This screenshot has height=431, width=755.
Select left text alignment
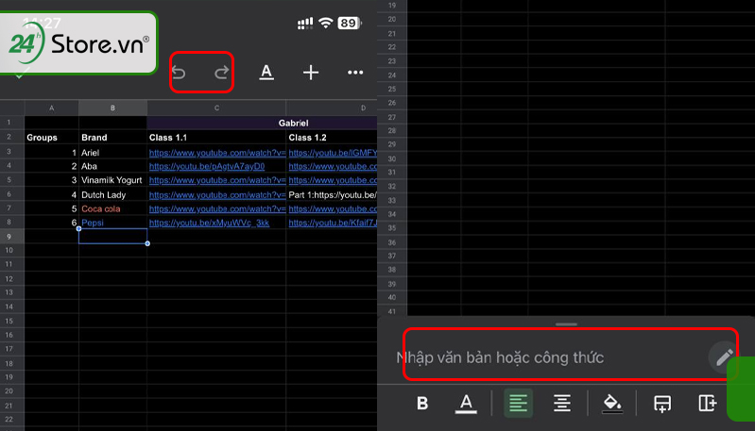518,403
